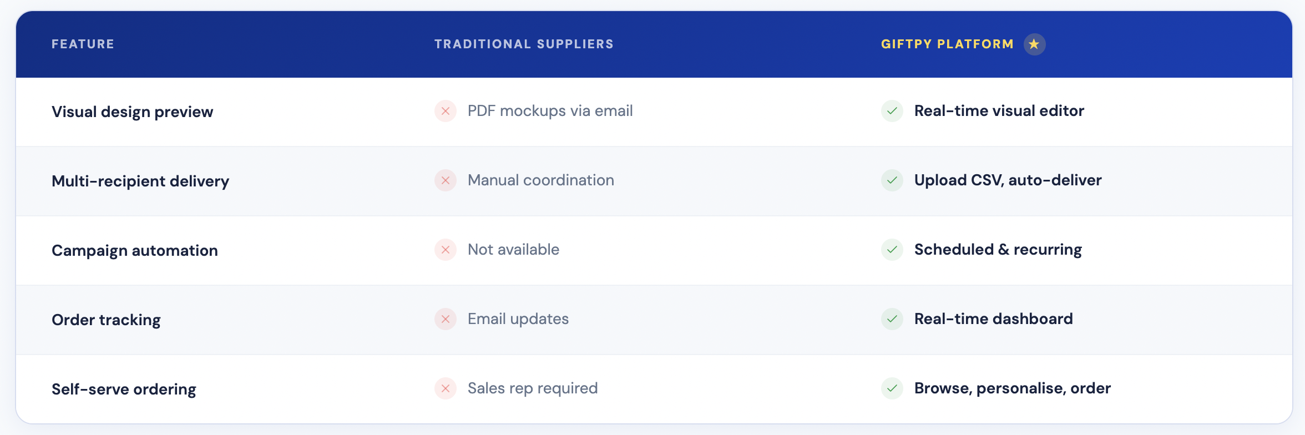Screen dimensions: 1305x435
Task: Click the Multi-recipient delivery row label
Action: (140, 181)
